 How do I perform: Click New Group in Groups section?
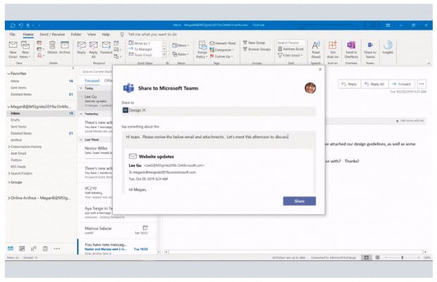click(x=254, y=43)
